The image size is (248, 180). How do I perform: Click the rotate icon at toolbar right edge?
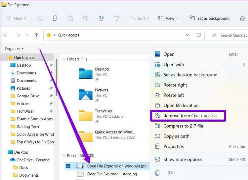tap(242, 18)
